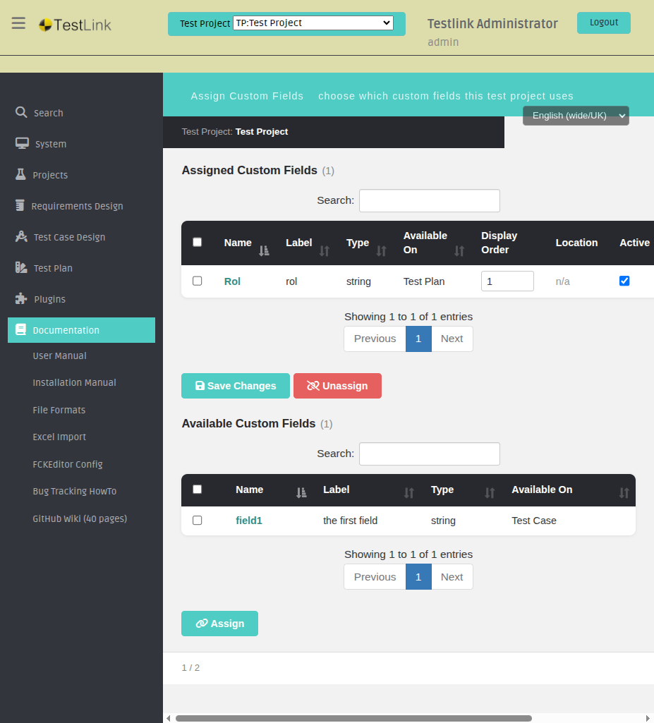The image size is (654, 723).
Task: Open the User Manual link
Action: [x=59, y=356]
